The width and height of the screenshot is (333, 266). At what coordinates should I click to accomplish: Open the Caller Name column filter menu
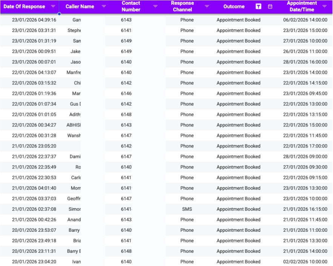click(104, 6)
